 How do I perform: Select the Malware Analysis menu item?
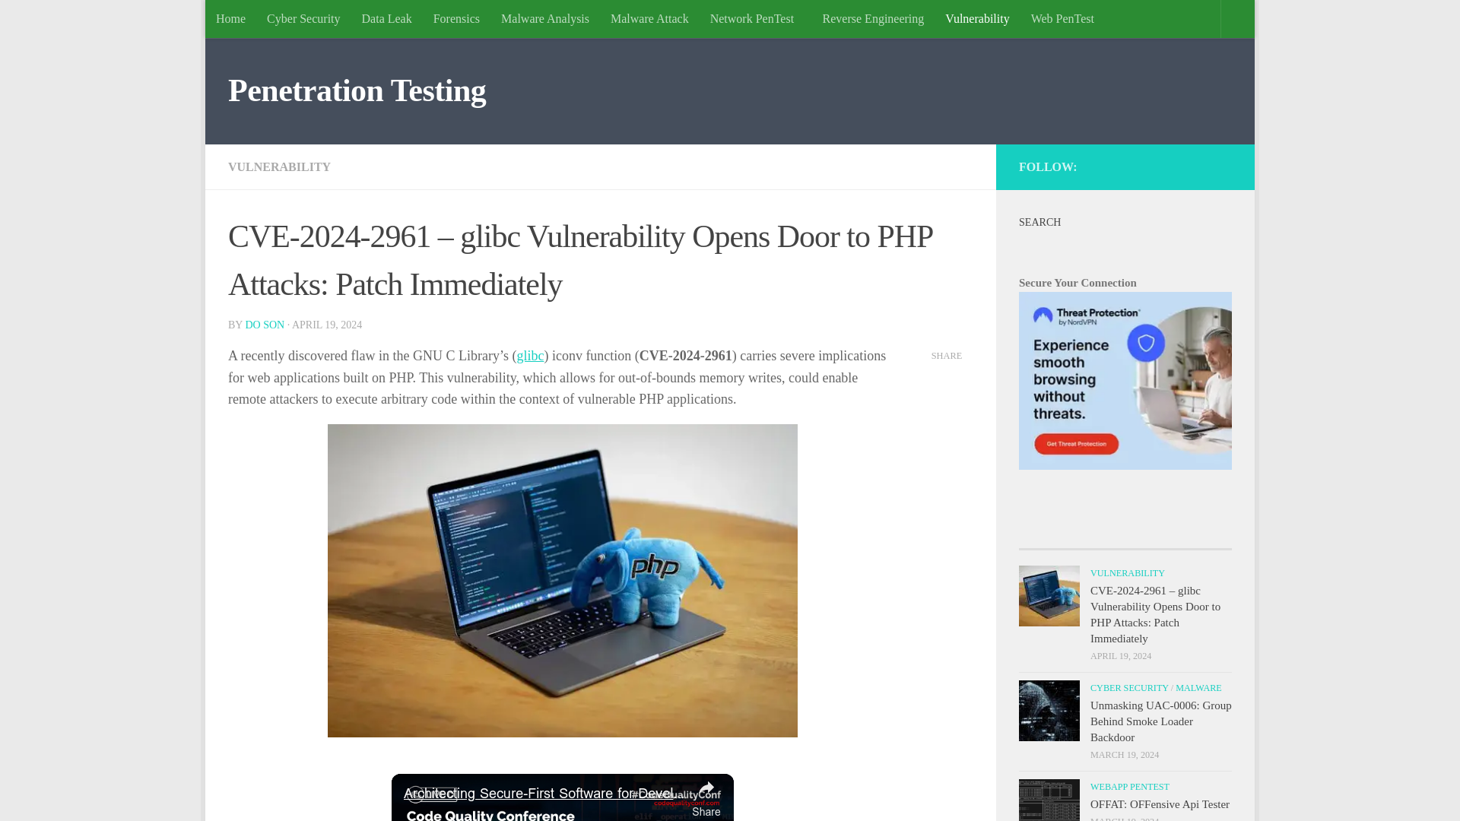point(544,19)
